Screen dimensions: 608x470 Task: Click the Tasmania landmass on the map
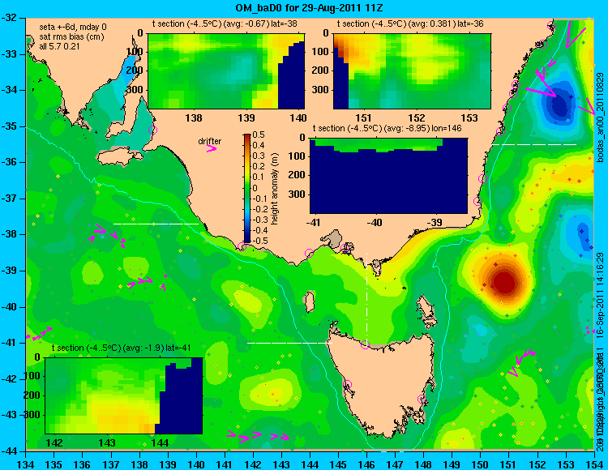[x=384, y=383]
